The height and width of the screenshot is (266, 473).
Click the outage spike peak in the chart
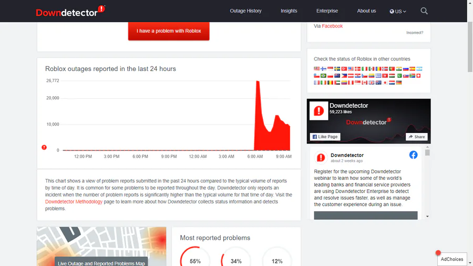258,81
